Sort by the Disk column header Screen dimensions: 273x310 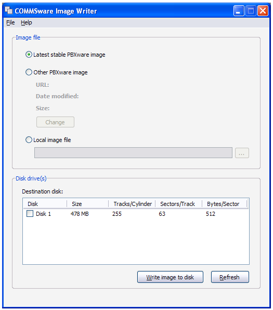pyautogui.click(x=45, y=204)
